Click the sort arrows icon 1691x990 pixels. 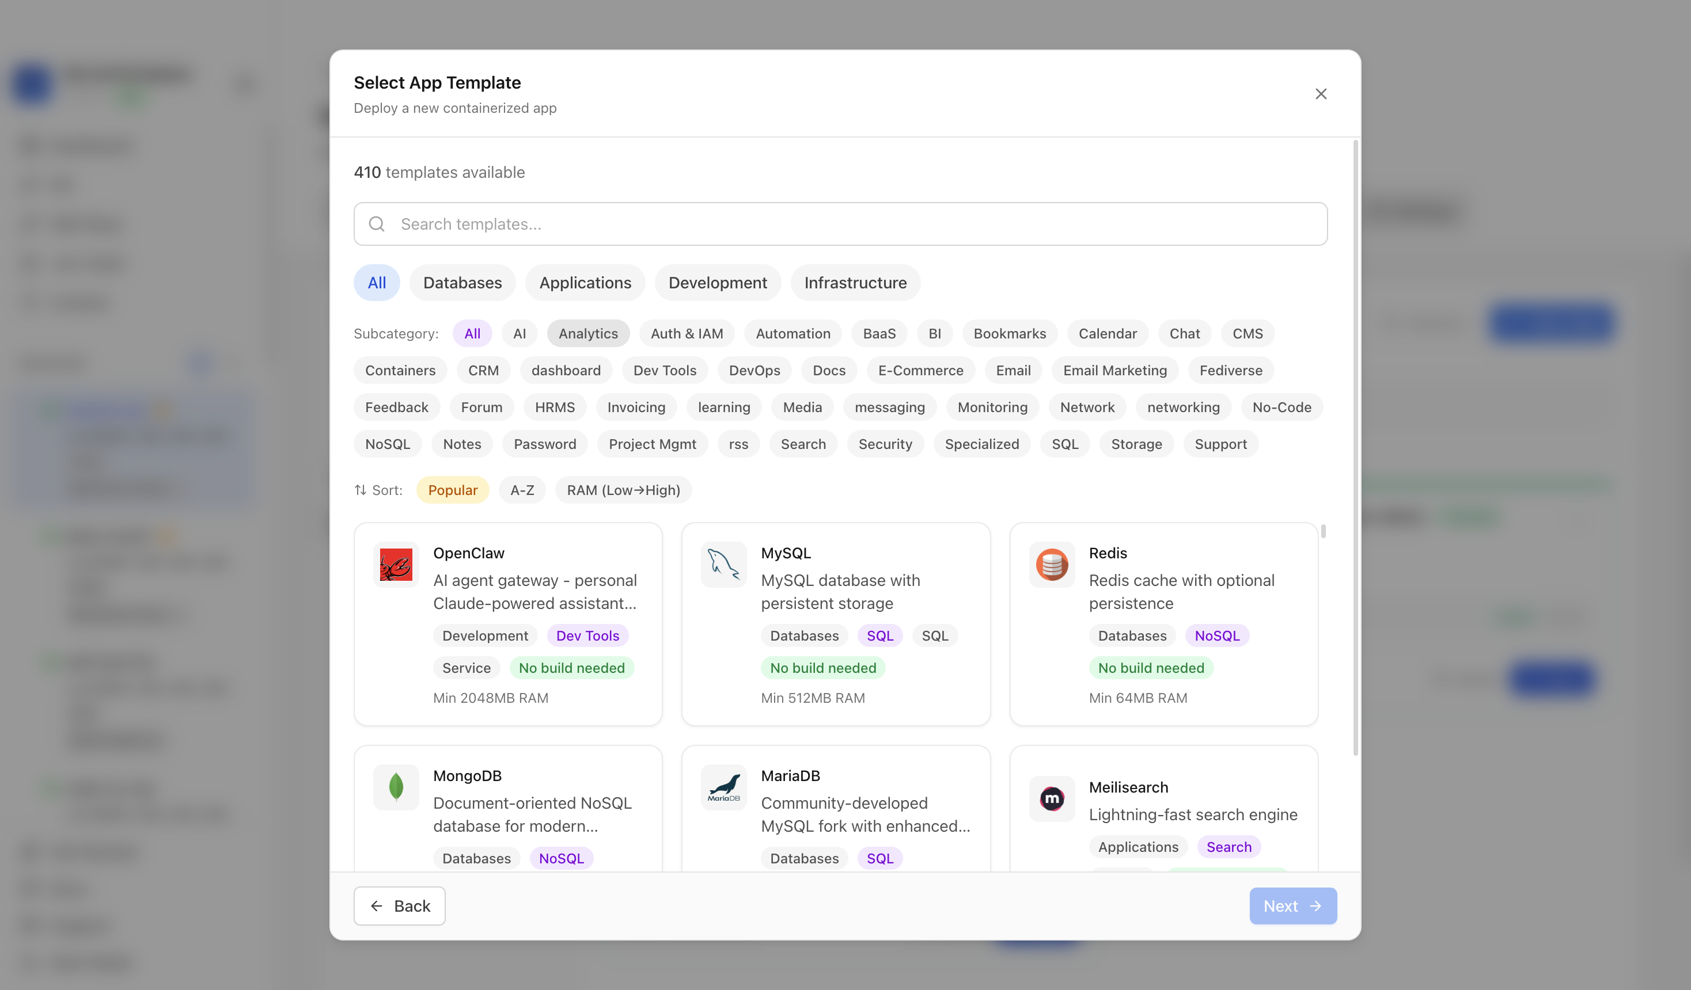(x=361, y=490)
